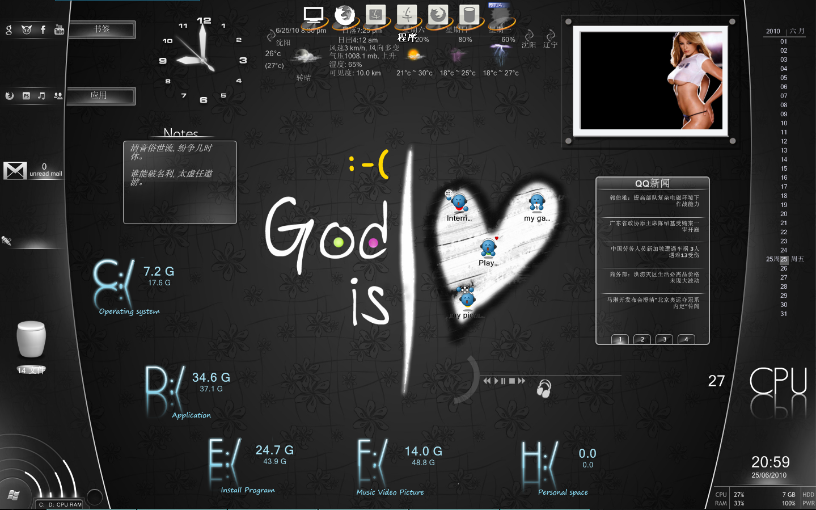Screen dimensions: 816x510
Task: Open the recycle bin with 14 files
Action: 31,339
